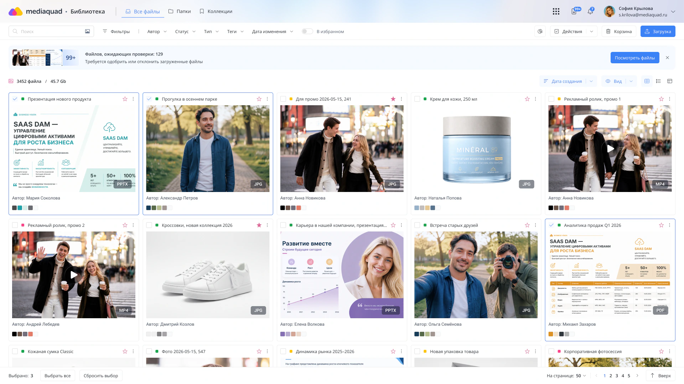Screen dimensions: 684x384
Task: Select the Для промо 2026-05-15, 241 checkbox
Action: pyautogui.click(x=283, y=99)
